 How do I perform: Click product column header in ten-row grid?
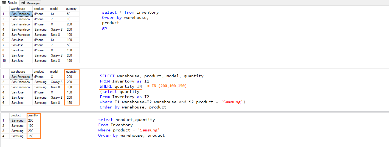41,9
